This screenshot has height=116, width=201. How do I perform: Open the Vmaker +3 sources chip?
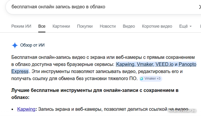[x=150, y=79]
